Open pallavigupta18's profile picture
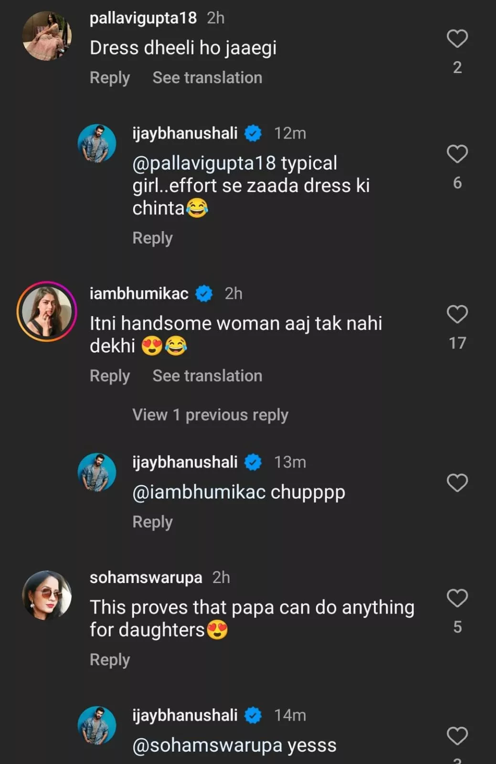This screenshot has height=764, width=496. (47, 36)
